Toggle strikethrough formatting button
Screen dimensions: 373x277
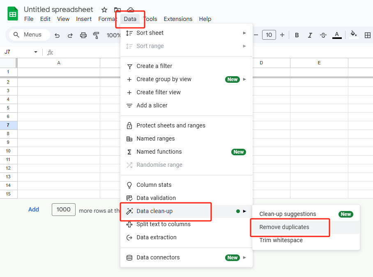[x=323, y=35]
